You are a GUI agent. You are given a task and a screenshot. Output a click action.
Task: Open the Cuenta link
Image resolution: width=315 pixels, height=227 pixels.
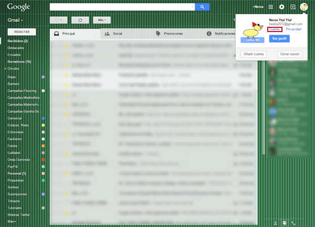coord(275,29)
